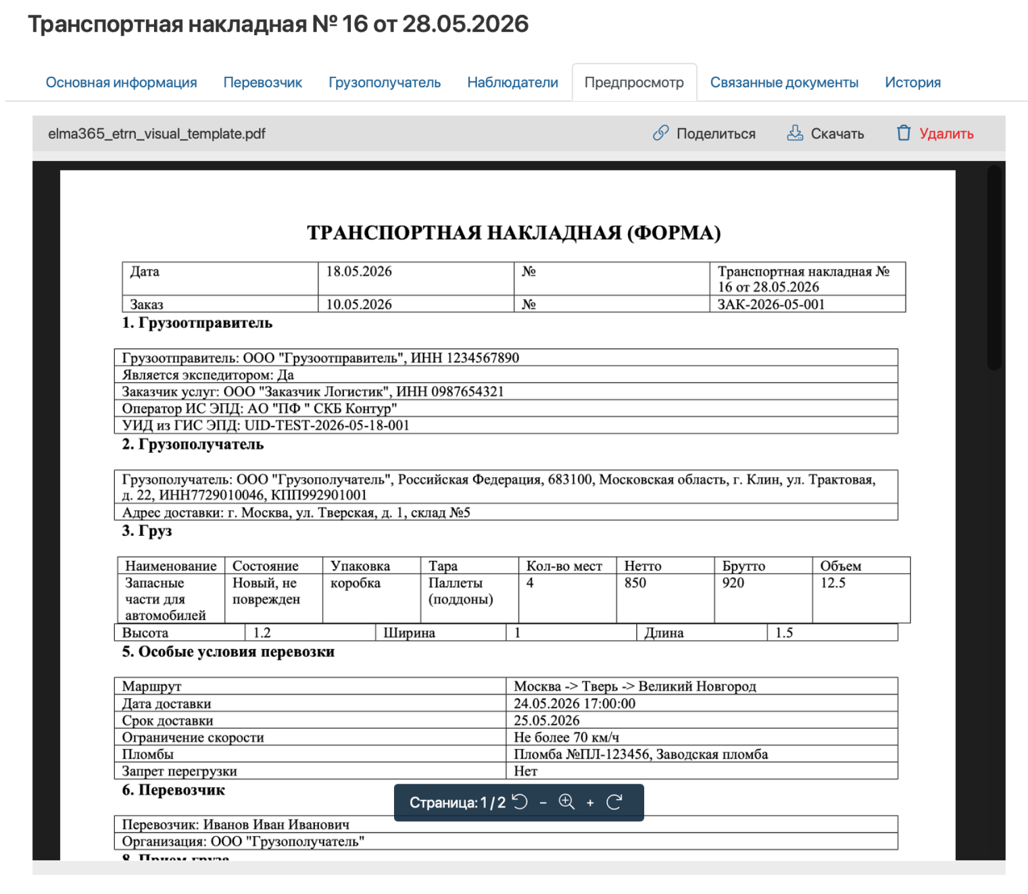This screenshot has width=1028, height=894.
Task: Click the magnifier zoom icon
Action: coord(566,802)
